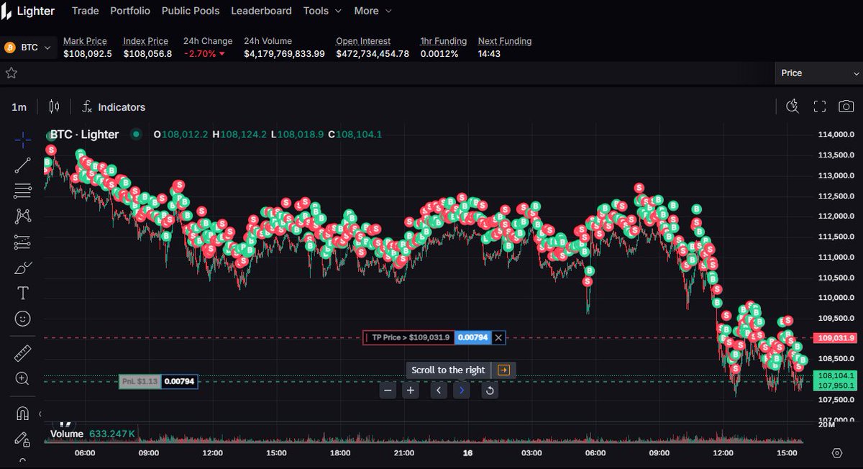The height and width of the screenshot is (469, 863).
Task: Zoom out the chart with minus
Action: click(x=388, y=391)
